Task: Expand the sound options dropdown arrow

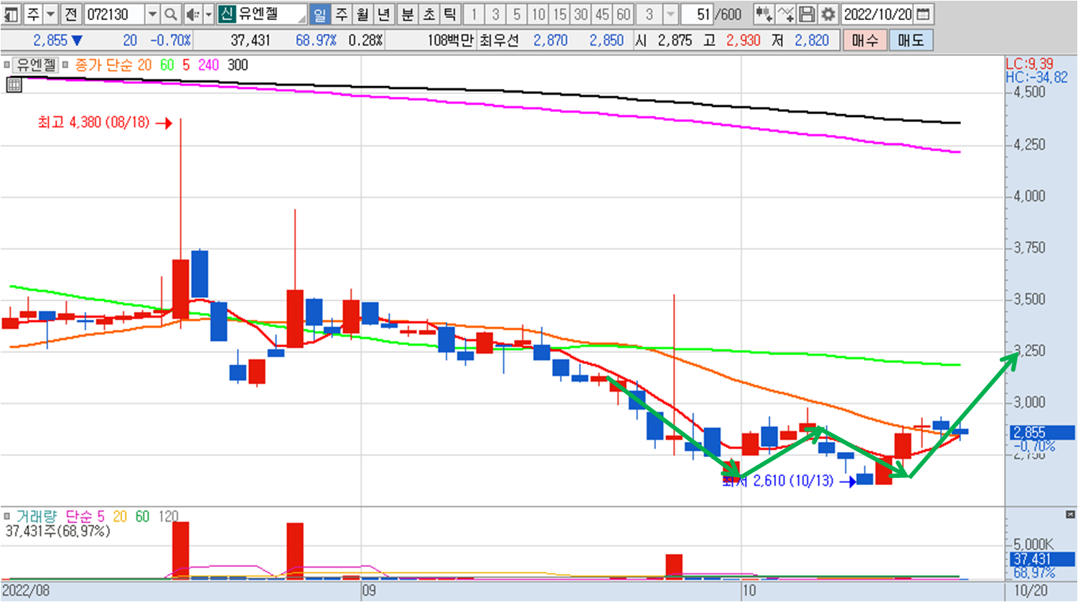Action: [x=209, y=14]
